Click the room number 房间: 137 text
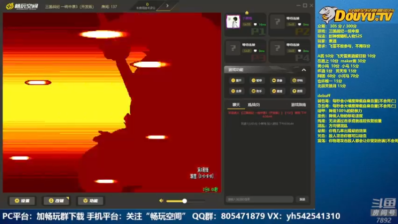This screenshot has width=398, height=224. pyautogui.click(x=109, y=6)
